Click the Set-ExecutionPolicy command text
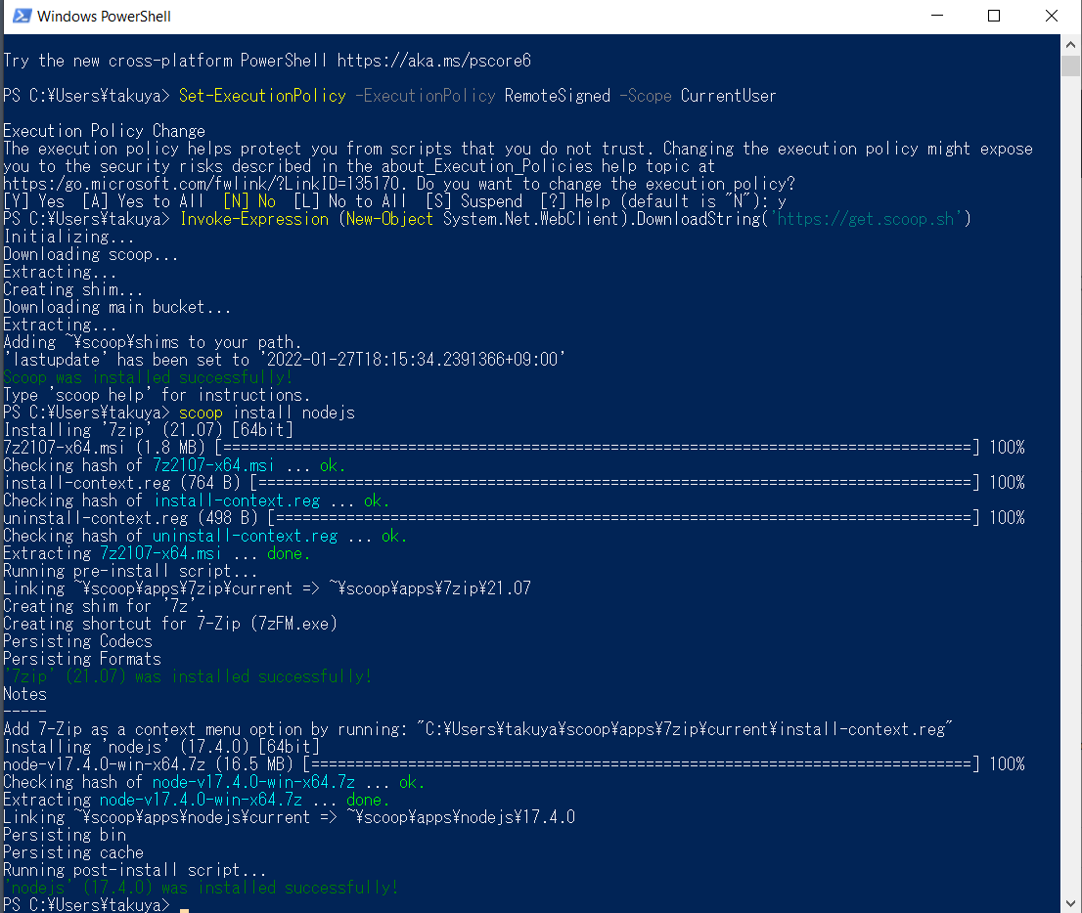 [262, 96]
